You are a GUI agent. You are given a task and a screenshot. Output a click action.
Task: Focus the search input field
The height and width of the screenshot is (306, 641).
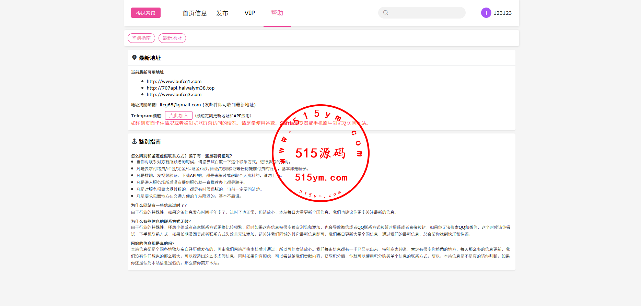[x=427, y=13]
